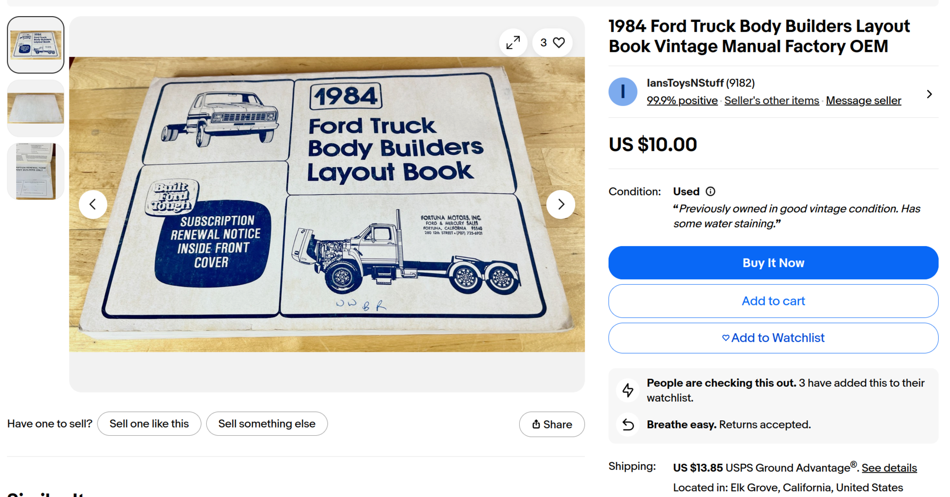
Task: Go to the next product photo
Action: coord(560,204)
